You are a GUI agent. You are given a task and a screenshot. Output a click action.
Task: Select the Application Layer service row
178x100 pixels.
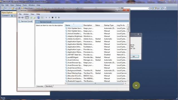[96, 49]
